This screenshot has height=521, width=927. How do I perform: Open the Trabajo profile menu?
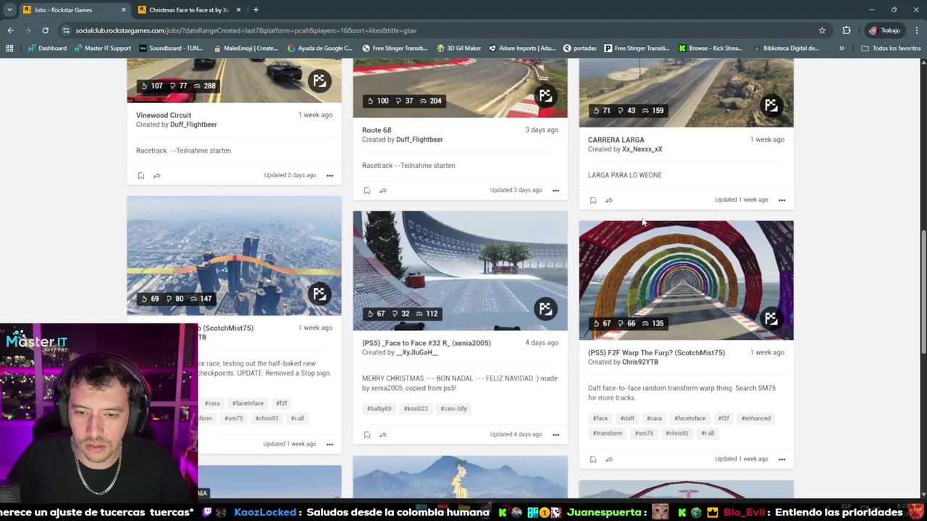click(x=885, y=30)
